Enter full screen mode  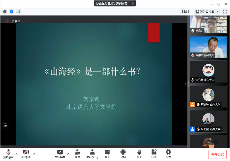click(225, 12)
